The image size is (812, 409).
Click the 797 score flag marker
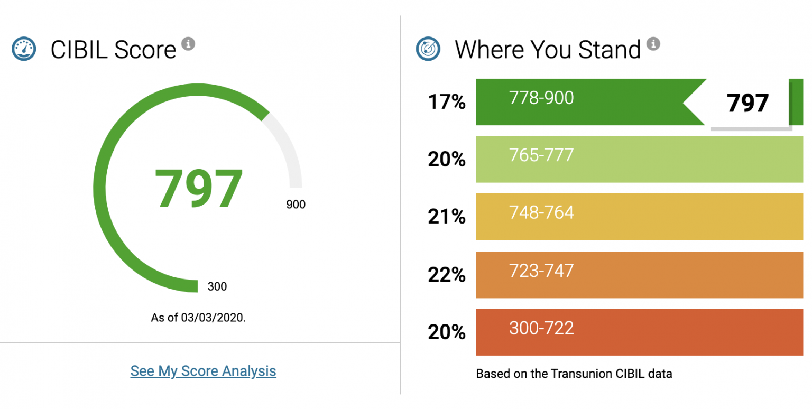pos(748,104)
